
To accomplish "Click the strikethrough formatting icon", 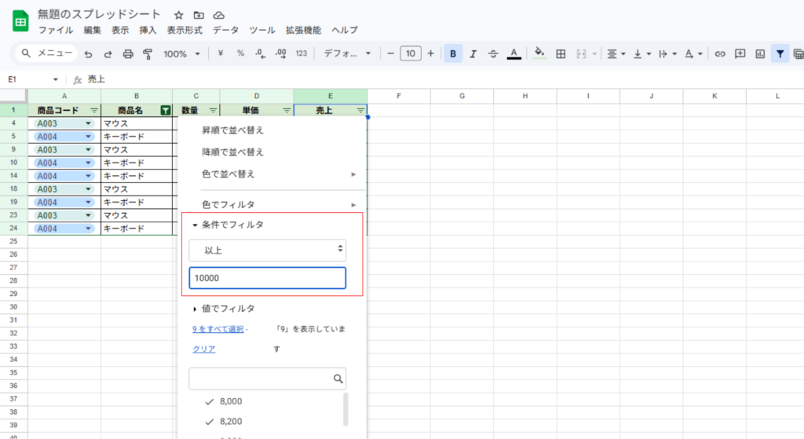I will 493,54.
